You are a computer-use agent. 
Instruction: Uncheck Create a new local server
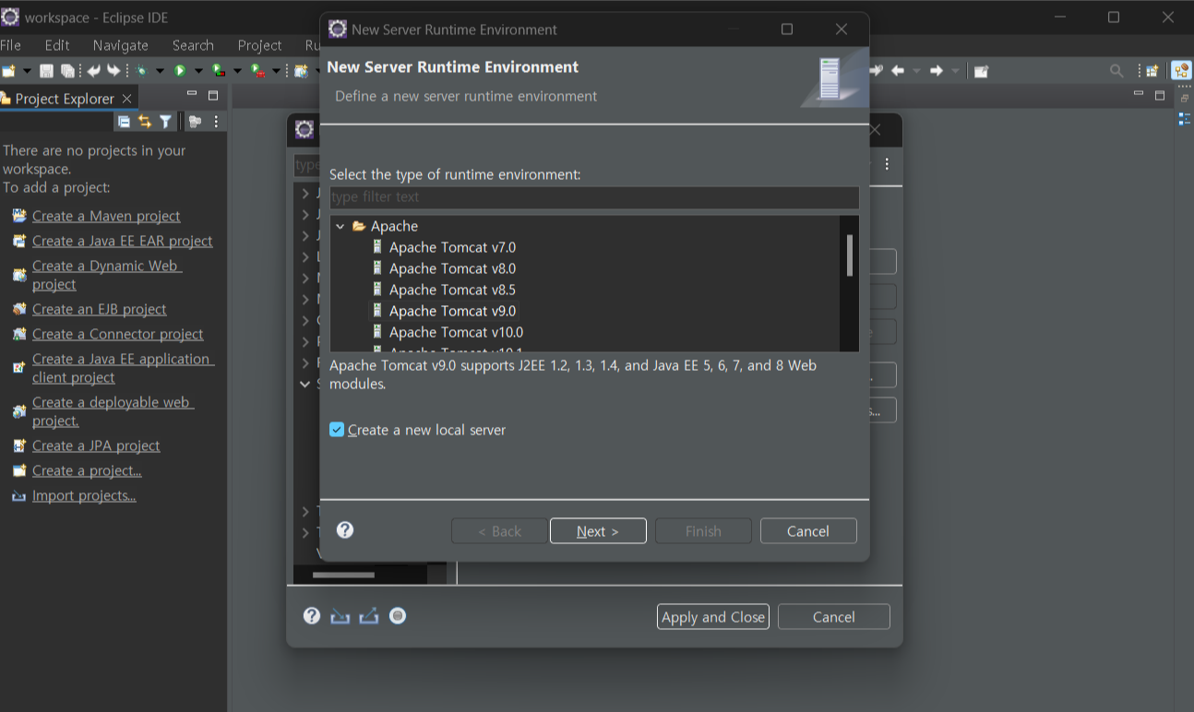(337, 430)
